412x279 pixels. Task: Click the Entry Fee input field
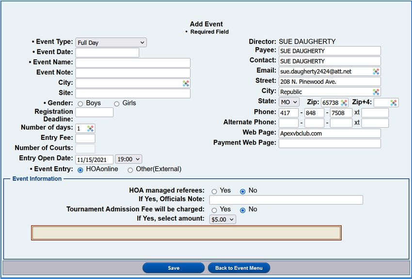(x=85, y=138)
